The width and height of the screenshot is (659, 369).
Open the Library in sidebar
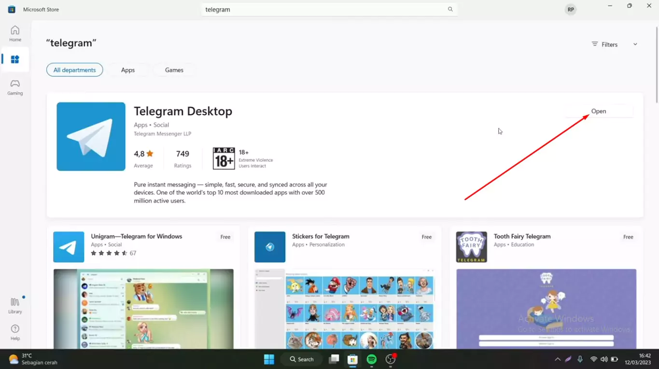coord(15,306)
